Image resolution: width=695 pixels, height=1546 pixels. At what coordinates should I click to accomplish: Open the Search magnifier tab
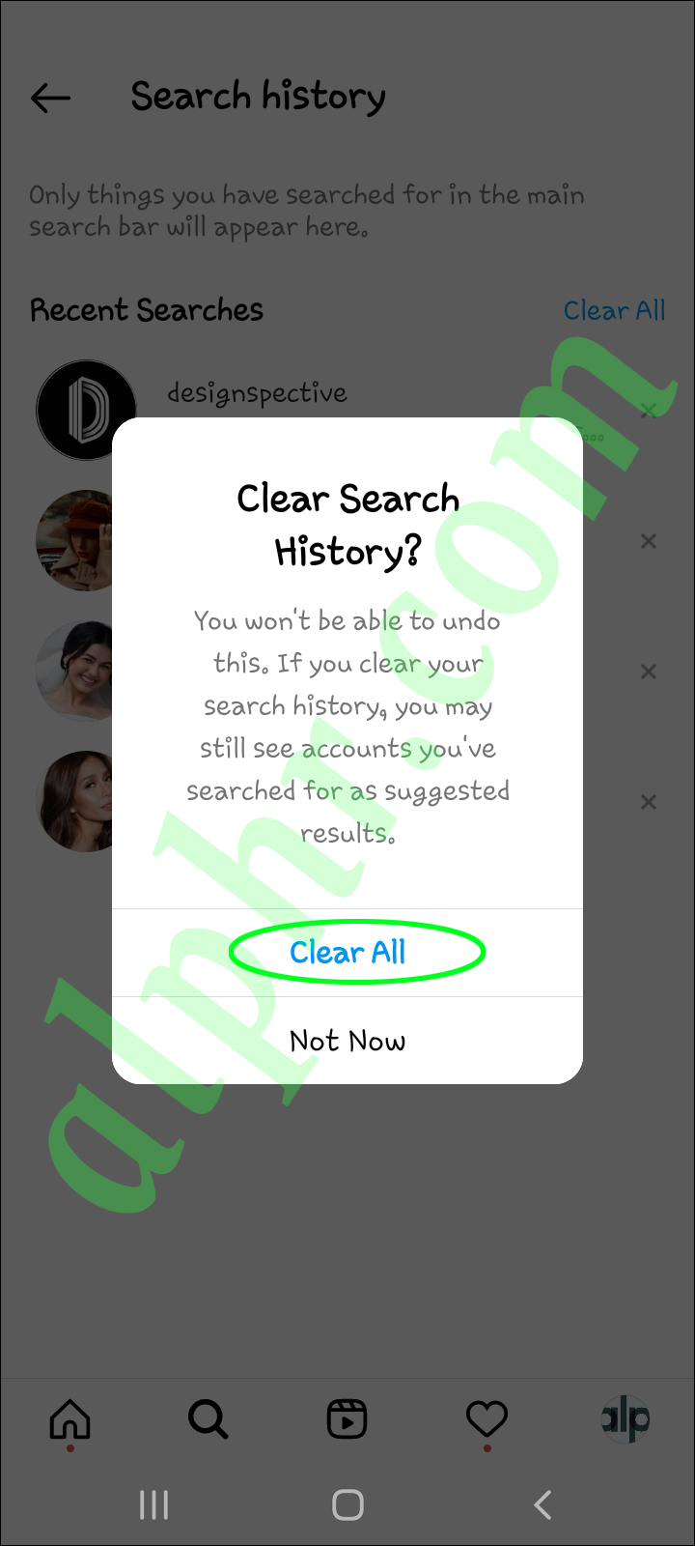(208, 1419)
